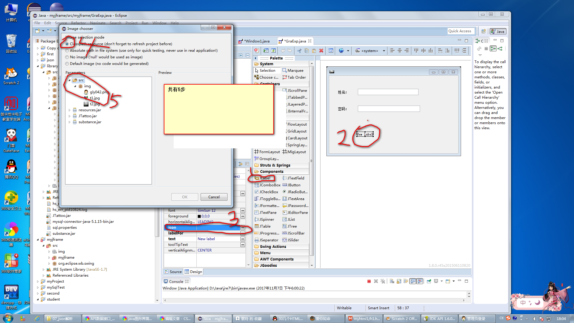Click the OK button in Image chooser
The image size is (574, 323).
click(184, 197)
